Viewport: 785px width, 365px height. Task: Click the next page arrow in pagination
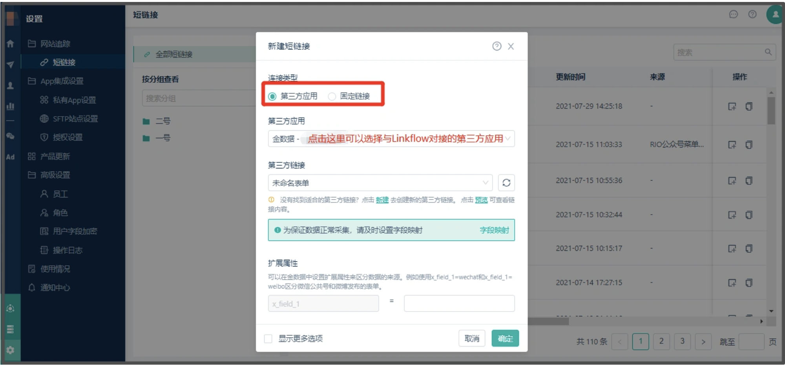[x=703, y=341]
